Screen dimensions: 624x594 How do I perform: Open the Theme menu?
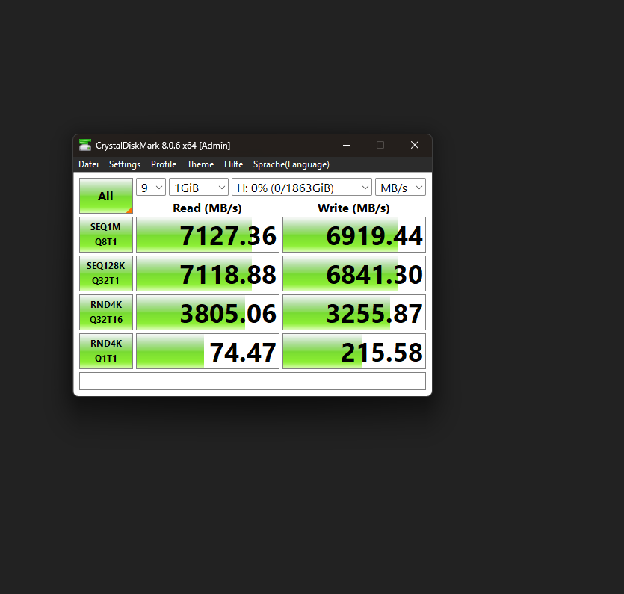[200, 164]
